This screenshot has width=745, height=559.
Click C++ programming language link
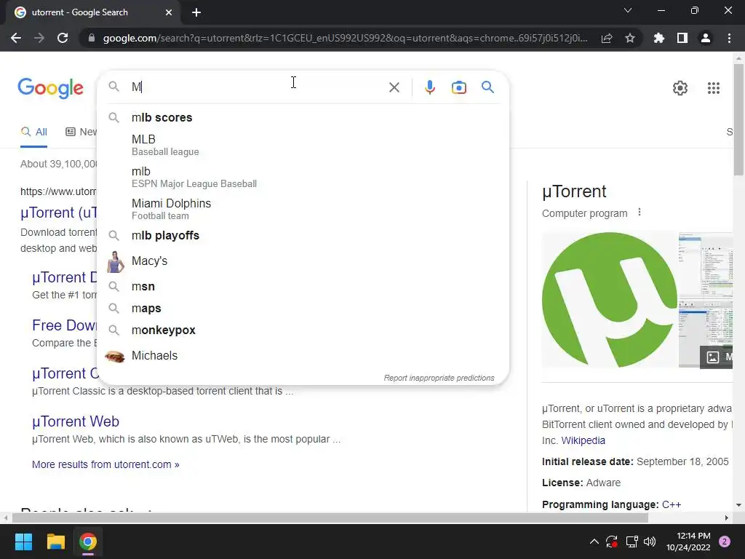pos(672,504)
